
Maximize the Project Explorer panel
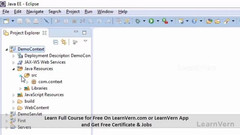point(84,33)
